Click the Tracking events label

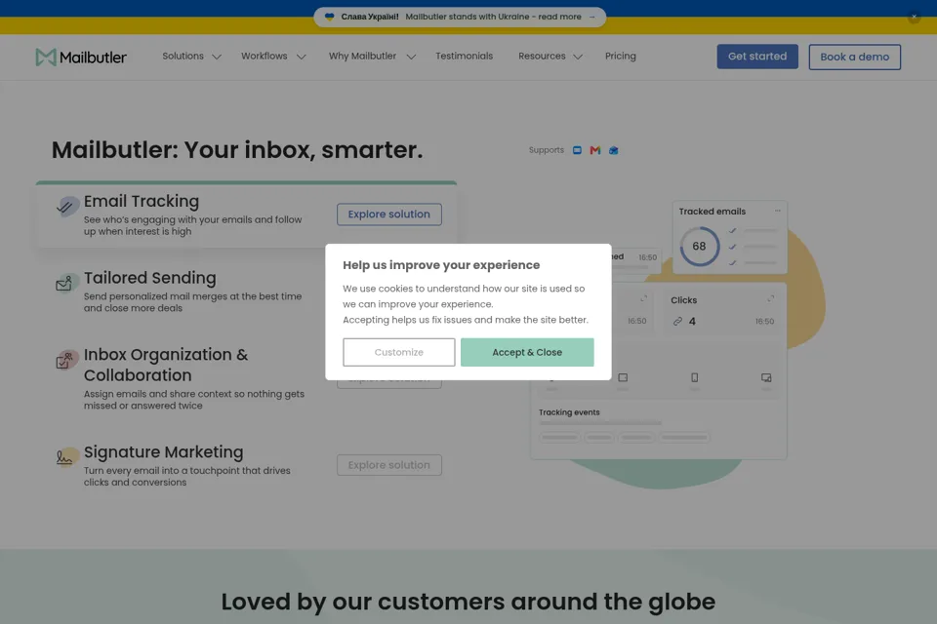point(569,412)
